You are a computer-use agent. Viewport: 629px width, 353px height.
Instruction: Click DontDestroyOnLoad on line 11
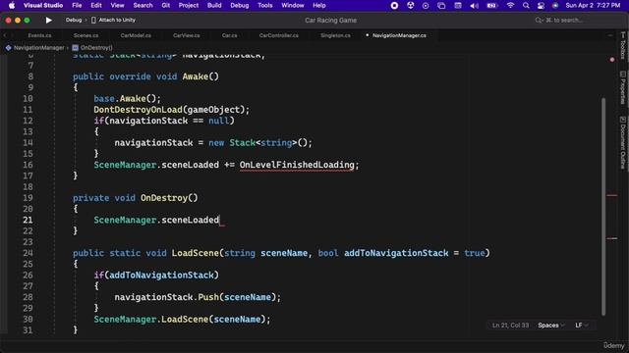(x=138, y=110)
